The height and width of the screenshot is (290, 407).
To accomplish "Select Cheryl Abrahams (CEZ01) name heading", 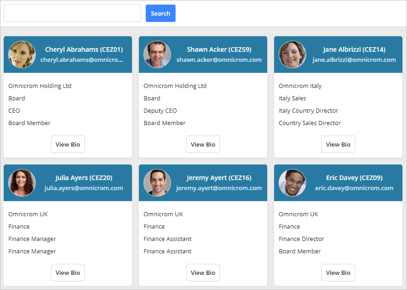I will [x=83, y=49].
